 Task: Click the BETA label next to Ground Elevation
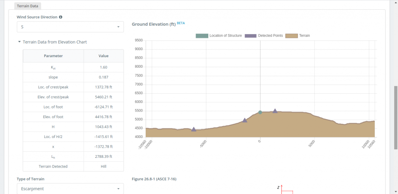coord(181,23)
